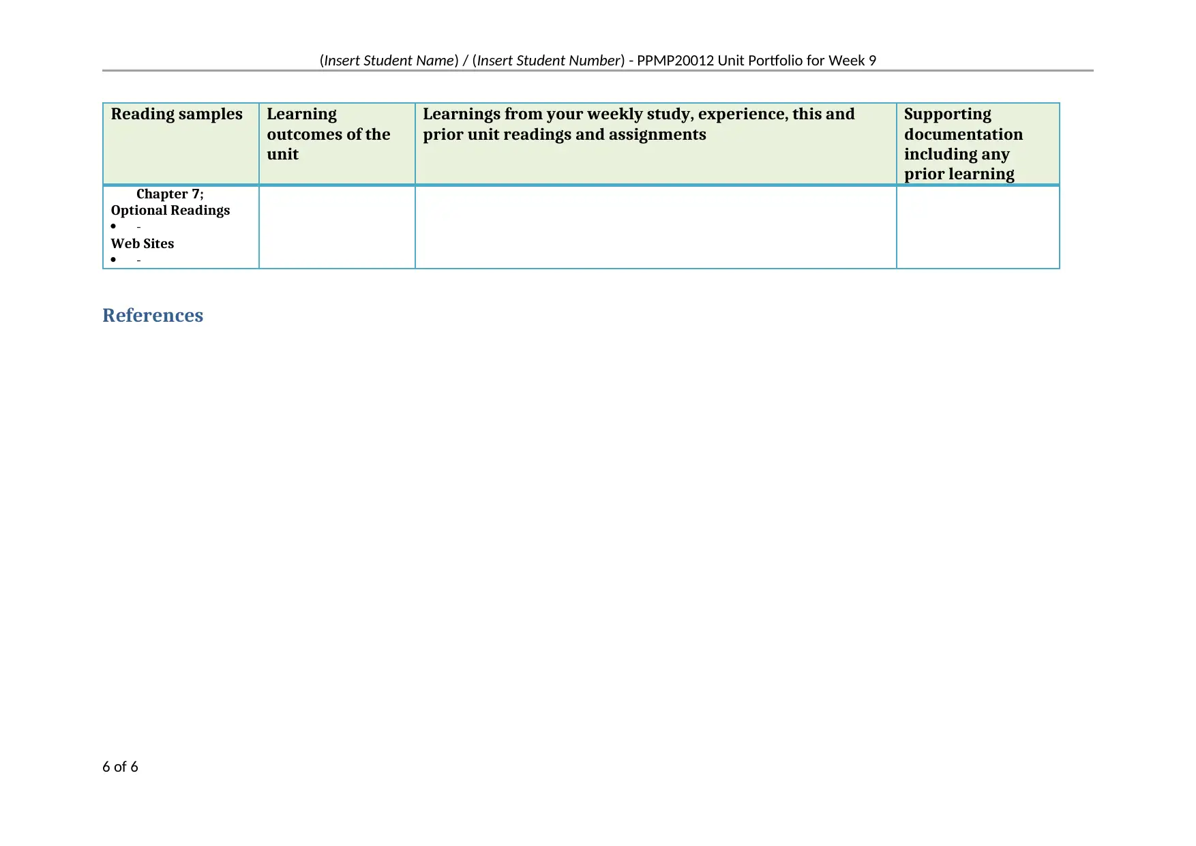Click 'Web Sites' label in table

pos(143,244)
